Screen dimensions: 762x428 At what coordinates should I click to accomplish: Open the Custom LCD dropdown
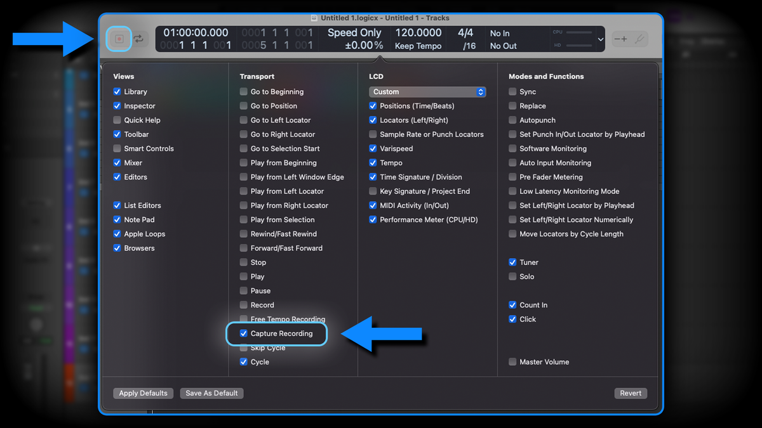point(427,91)
